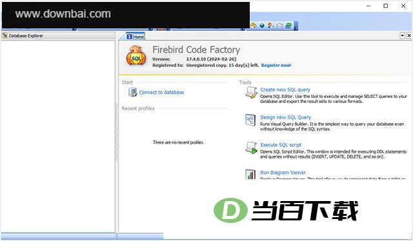
Task: Minimize the application window
Action: click(x=368, y=6)
